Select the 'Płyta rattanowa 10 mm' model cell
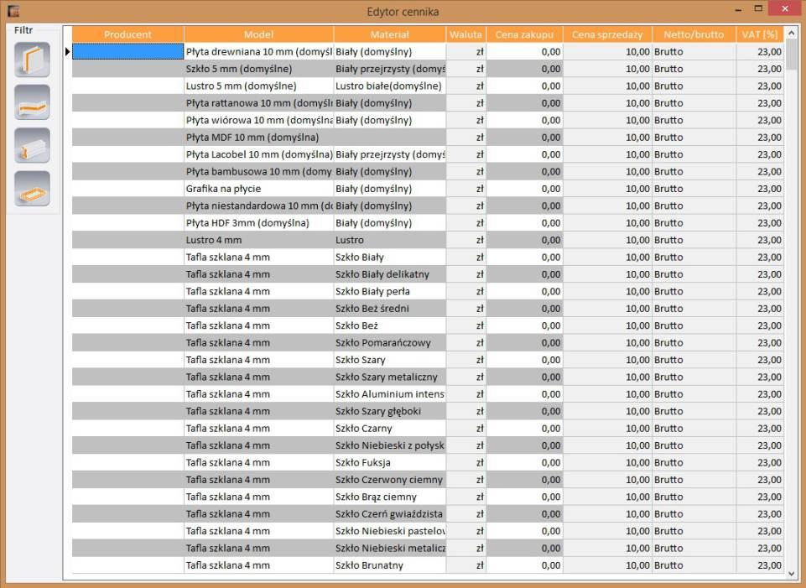 [x=258, y=103]
